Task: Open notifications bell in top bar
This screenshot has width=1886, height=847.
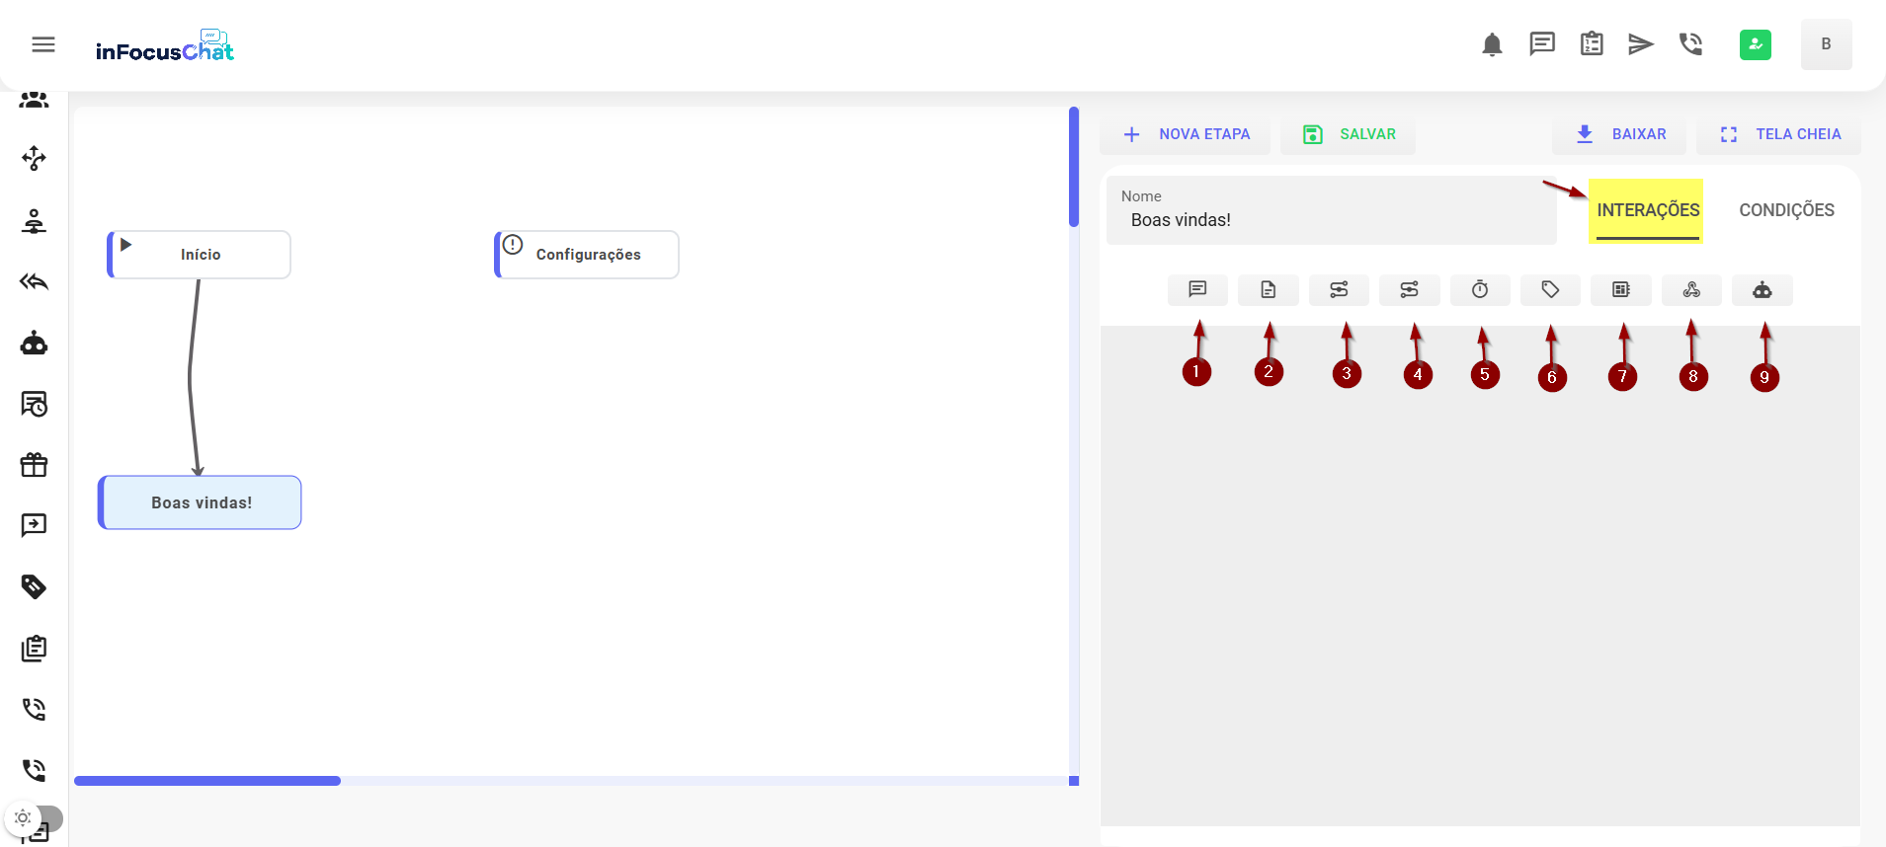Action: pos(1492,44)
